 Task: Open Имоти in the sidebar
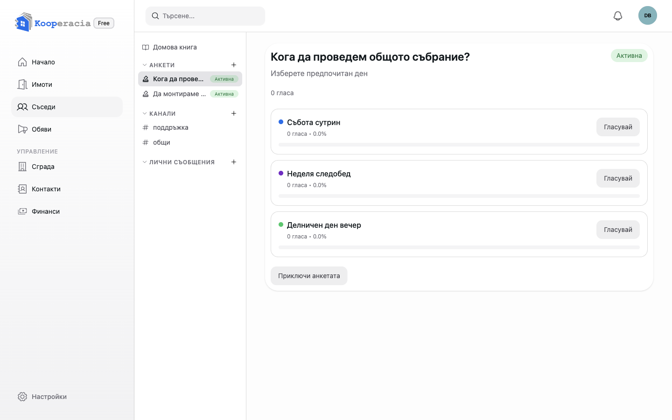pos(67,84)
